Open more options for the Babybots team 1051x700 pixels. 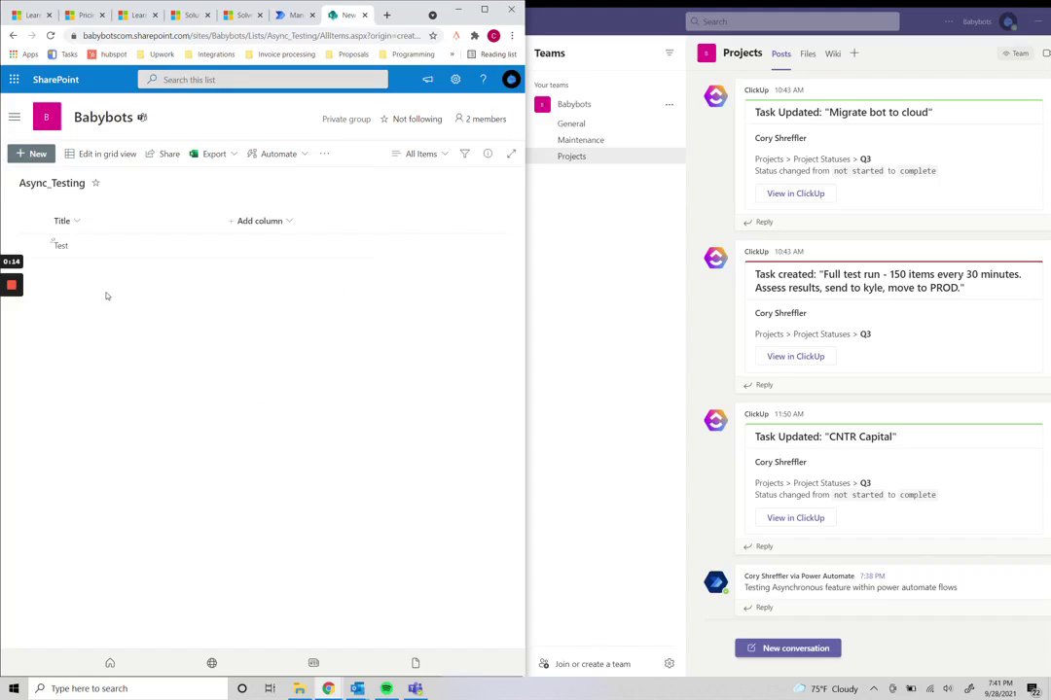[x=669, y=104]
